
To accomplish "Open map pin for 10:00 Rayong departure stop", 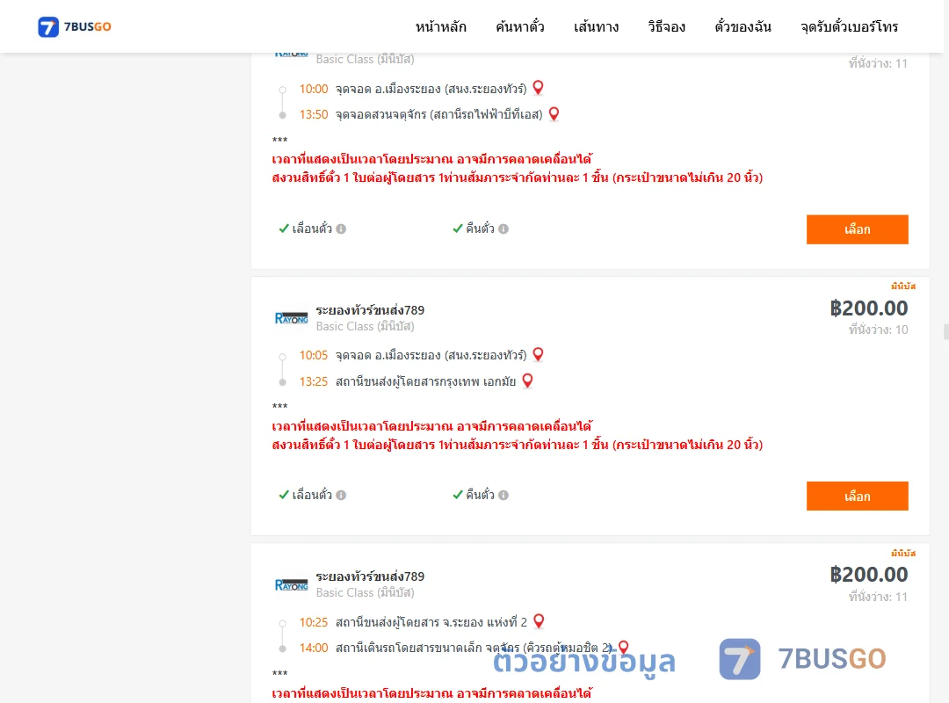I will [x=538, y=88].
